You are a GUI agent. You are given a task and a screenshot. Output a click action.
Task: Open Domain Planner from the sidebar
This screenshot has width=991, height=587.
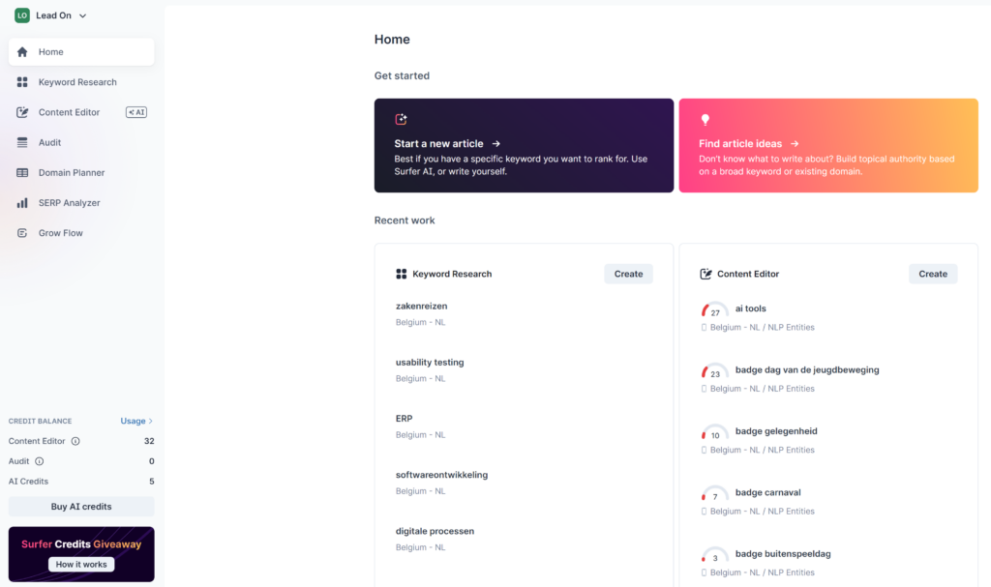coord(81,172)
